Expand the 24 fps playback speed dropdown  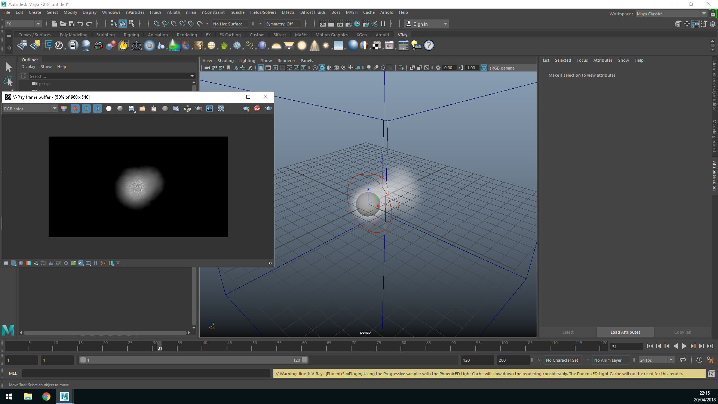[x=671, y=360]
